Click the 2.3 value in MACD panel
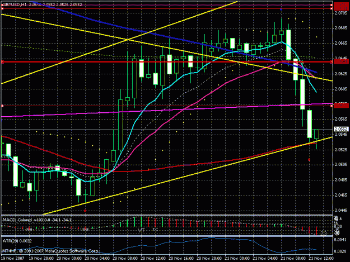 tap(324, 234)
